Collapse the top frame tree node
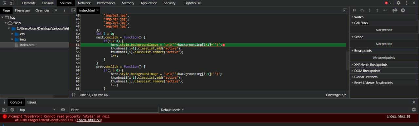The height and width of the screenshot is (126, 419). pyautogui.click(x=3, y=17)
